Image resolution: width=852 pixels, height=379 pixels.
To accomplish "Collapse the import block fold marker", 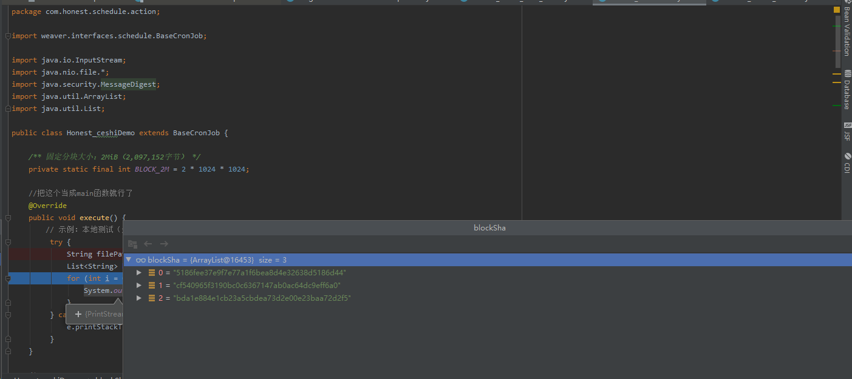I will (x=8, y=36).
